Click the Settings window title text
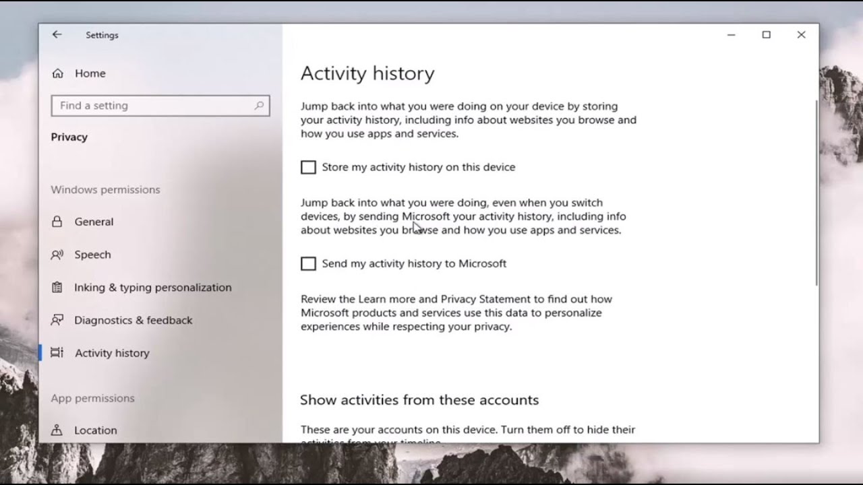Viewport: 863px width, 485px height. tap(102, 35)
